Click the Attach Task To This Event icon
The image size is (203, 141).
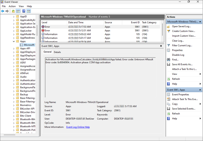click(168, 99)
